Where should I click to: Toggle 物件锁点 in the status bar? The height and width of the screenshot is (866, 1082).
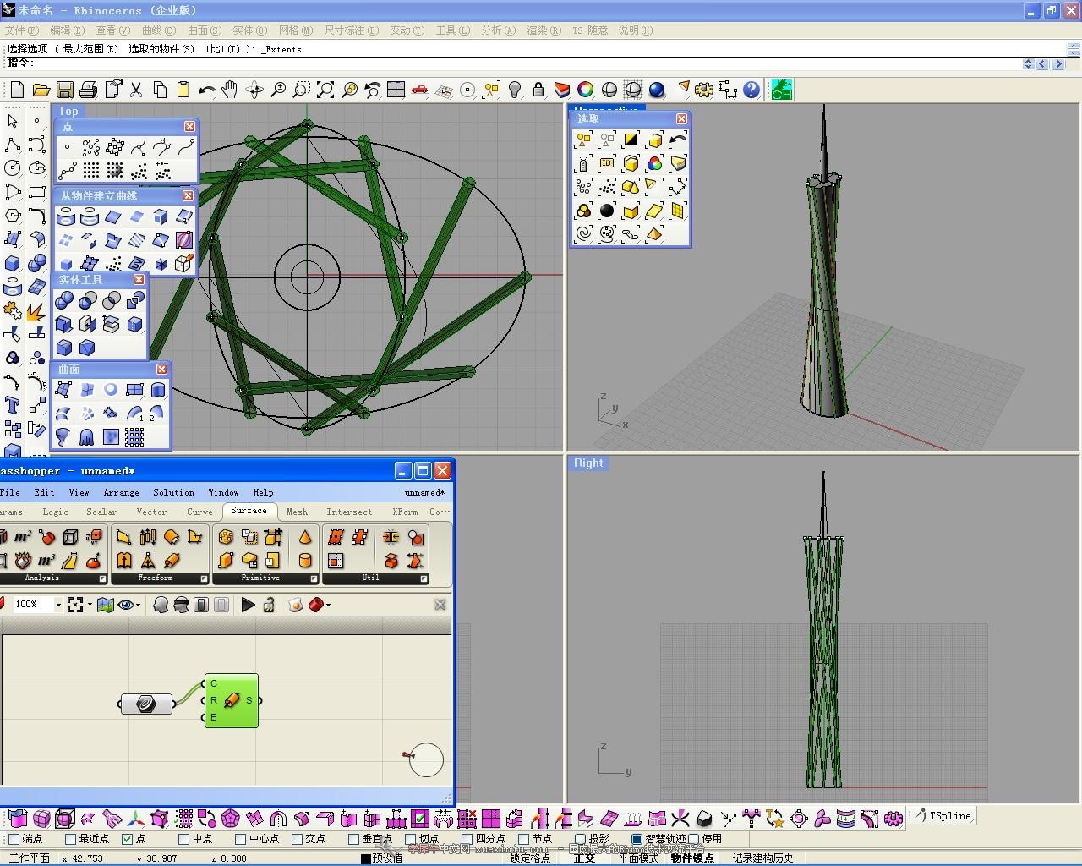692,858
